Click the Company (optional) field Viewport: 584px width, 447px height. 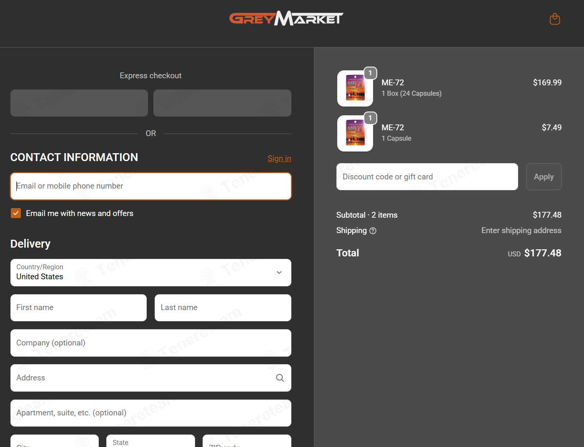151,343
